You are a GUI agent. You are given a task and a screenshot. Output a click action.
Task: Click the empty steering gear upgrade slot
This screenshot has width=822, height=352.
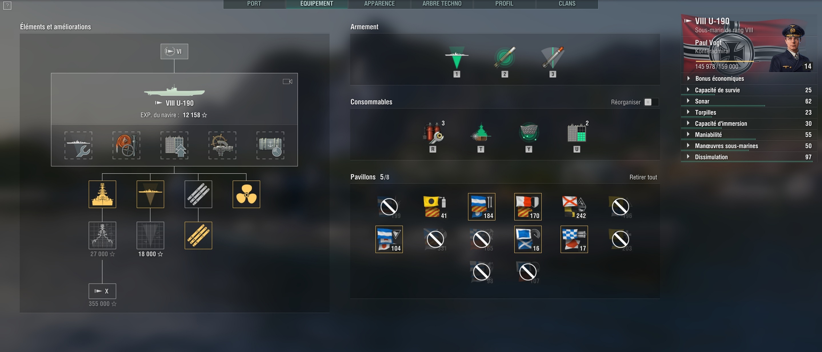(222, 145)
